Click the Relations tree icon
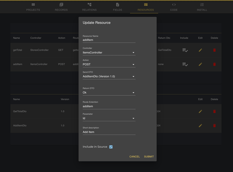This screenshot has width=233, height=172. pos(89,5)
